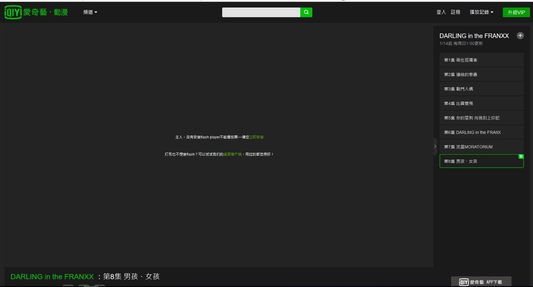Open the 頻道 channel dropdown

(90, 12)
